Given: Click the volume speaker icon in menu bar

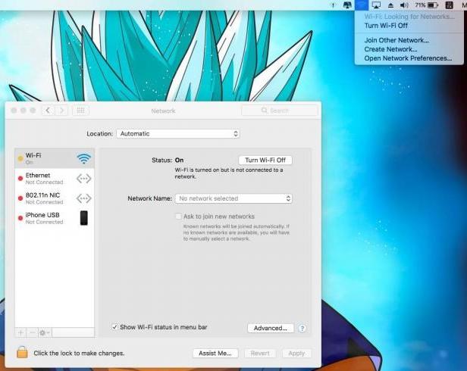Looking at the screenshot, I should point(403,5).
